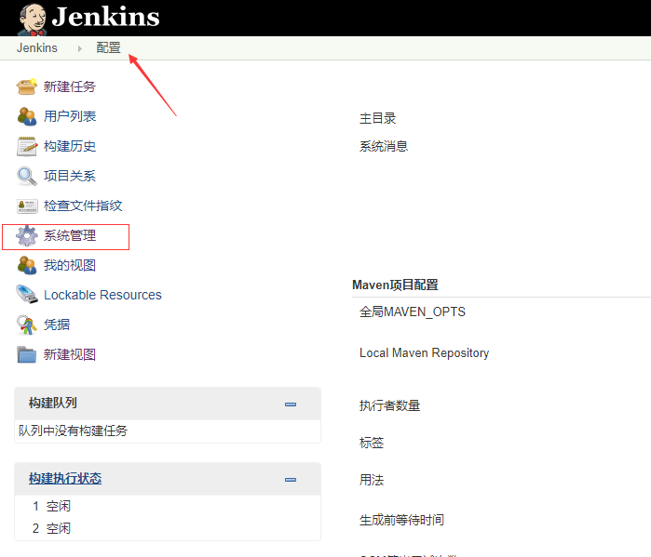
Task: Click the Jenkins header title text
Action: 105,17
